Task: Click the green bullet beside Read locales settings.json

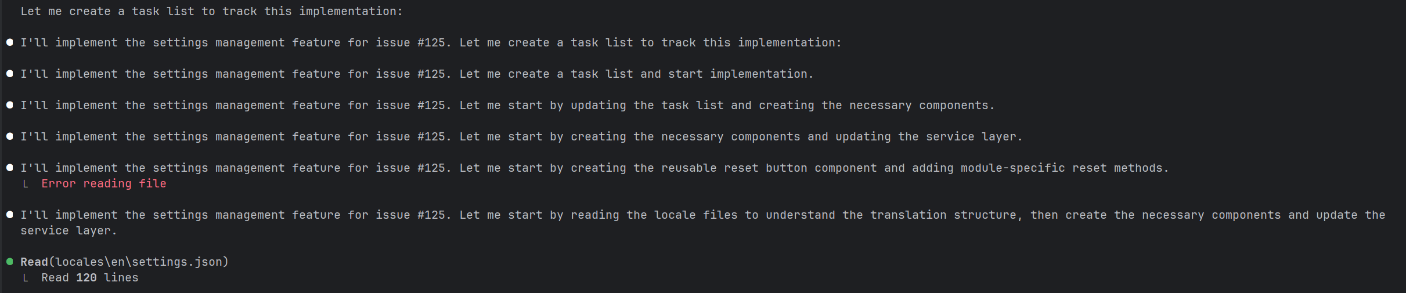Action: [9, 262]
